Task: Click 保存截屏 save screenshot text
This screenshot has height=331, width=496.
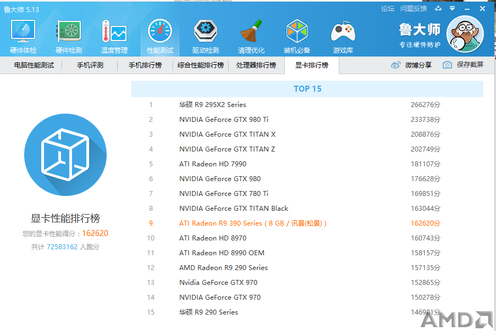Action: 470,65
